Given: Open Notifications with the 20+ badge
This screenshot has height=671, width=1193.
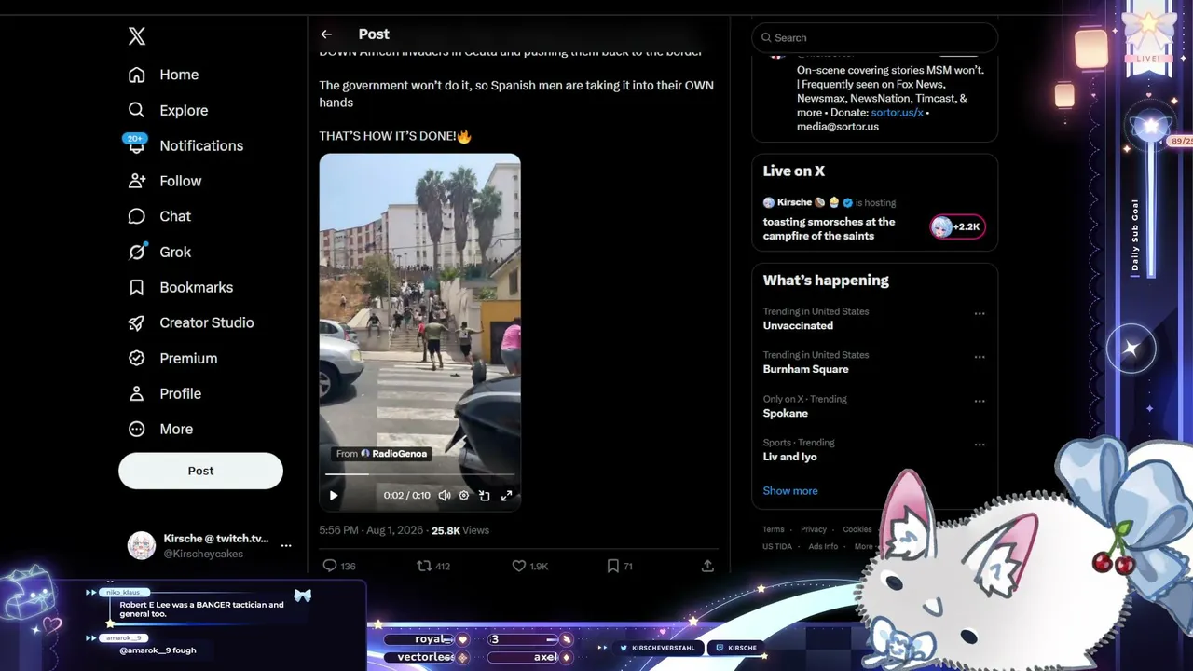Looking at the screenshot, I should 185,145.
